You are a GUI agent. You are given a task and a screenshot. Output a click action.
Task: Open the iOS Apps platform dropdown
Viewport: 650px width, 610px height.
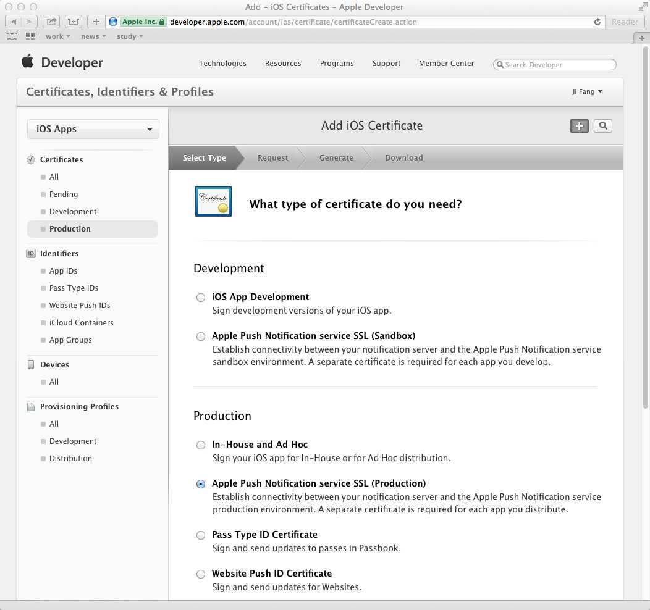tap(93, 129)
